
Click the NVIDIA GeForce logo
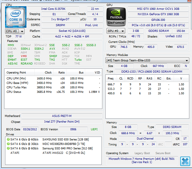pos(116,17)
